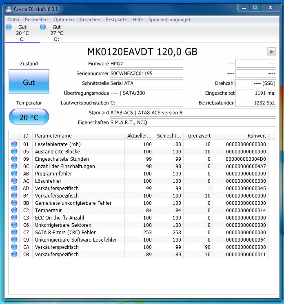
Task: Click the Drehzahl field showing ---- (SSD)
Action: pos(256,83)
